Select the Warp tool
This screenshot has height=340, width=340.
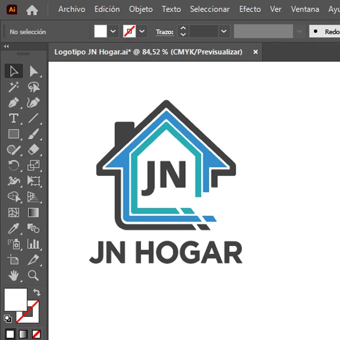14,181
